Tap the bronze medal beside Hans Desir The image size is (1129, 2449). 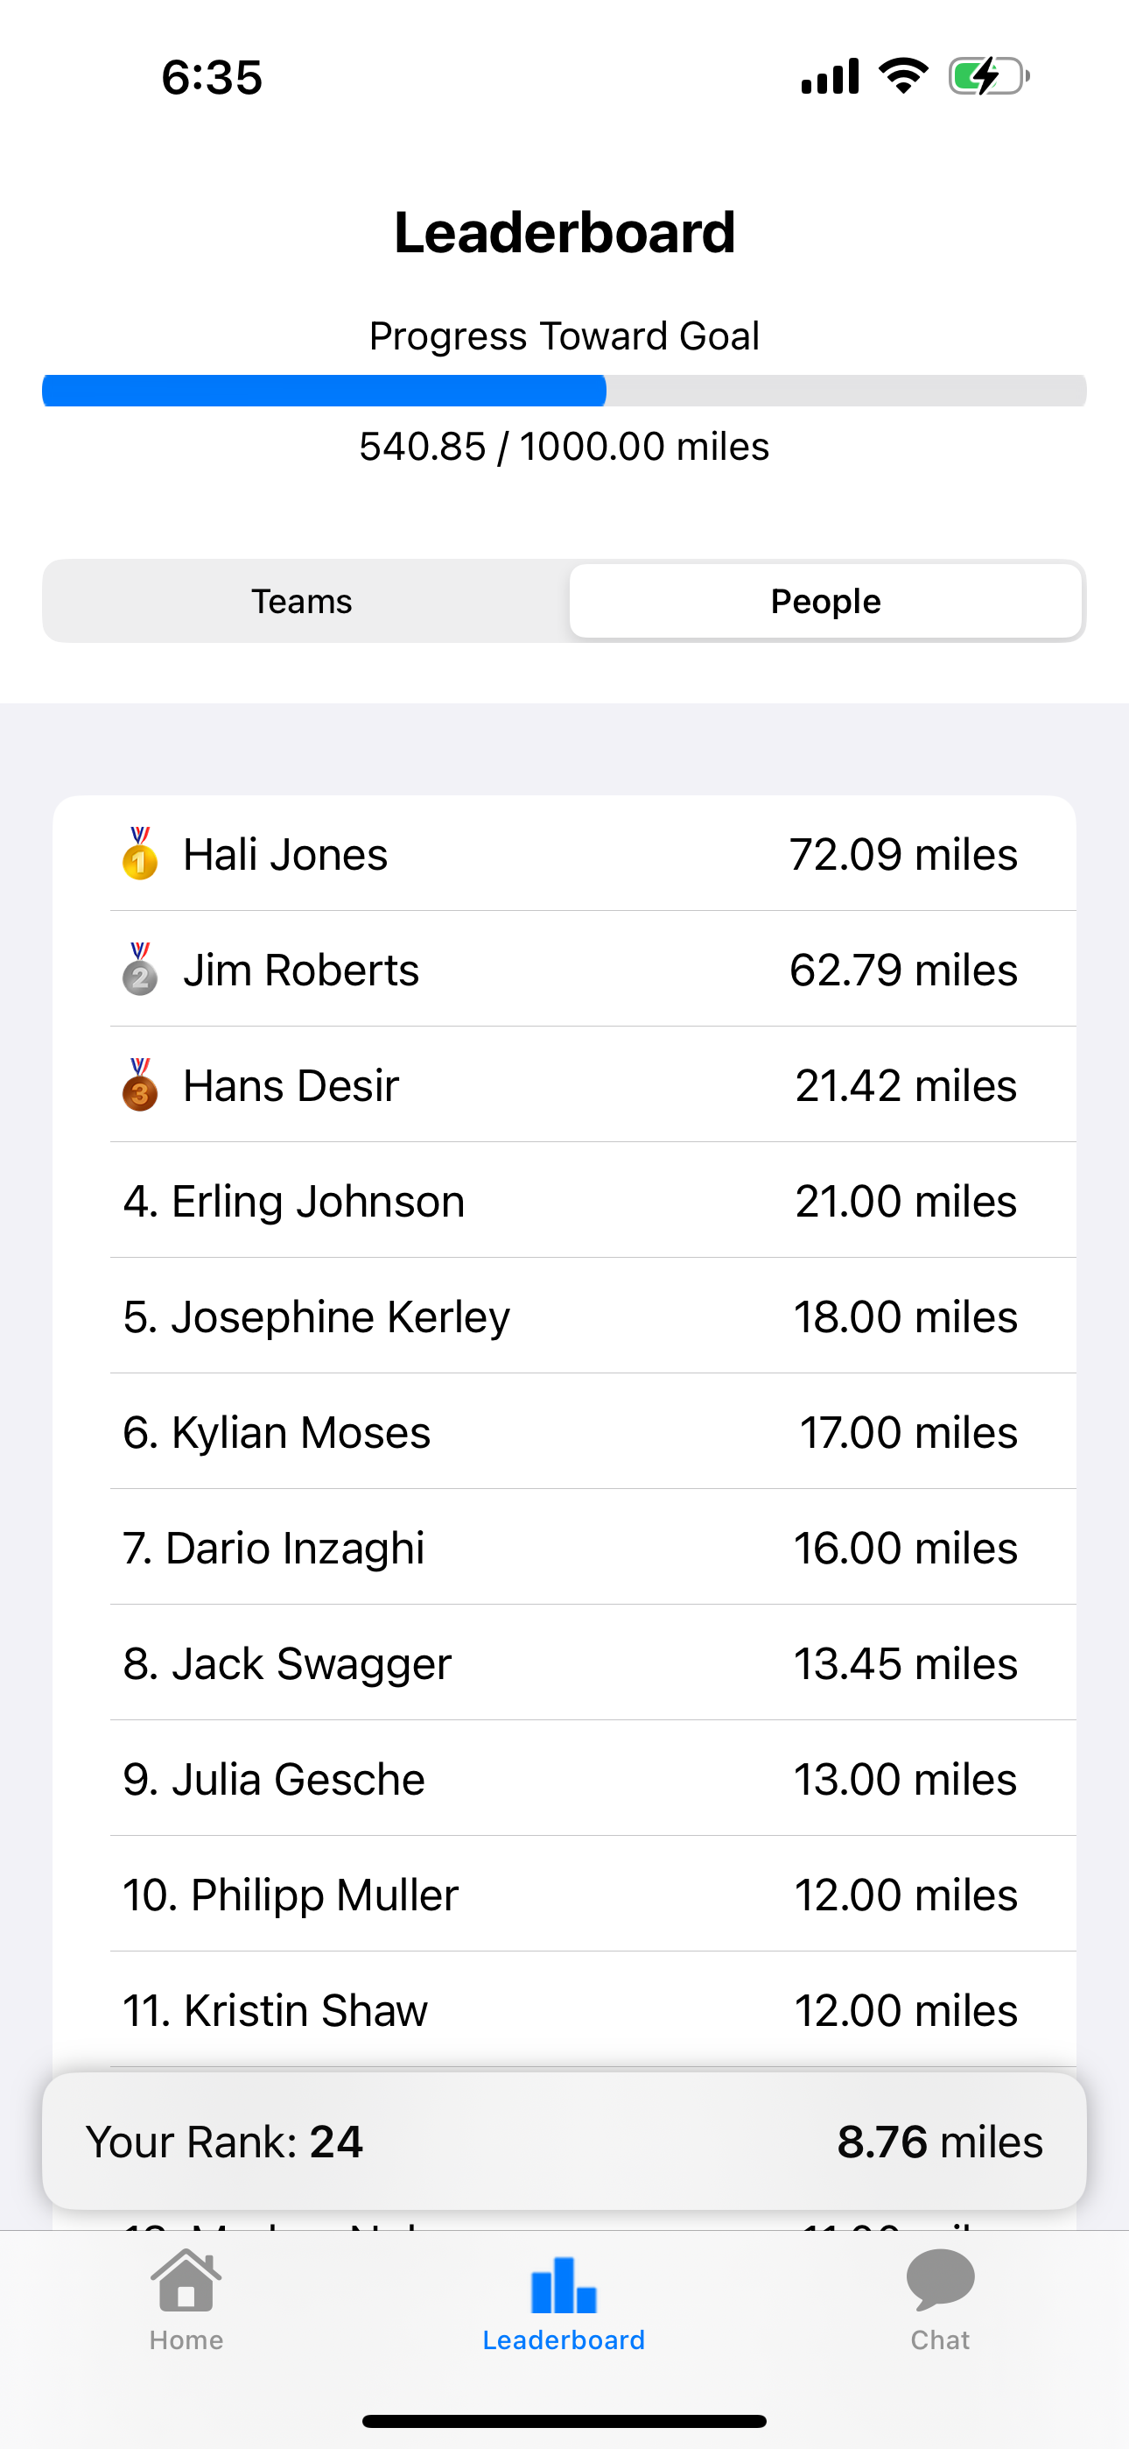[140, 1084]
